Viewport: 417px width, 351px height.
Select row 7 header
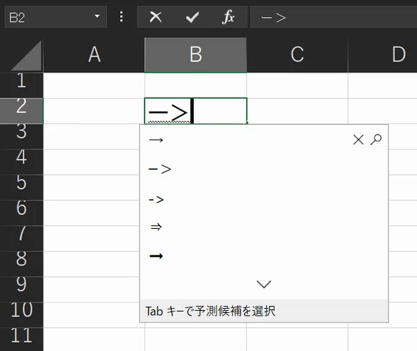(x=22, y=239)
